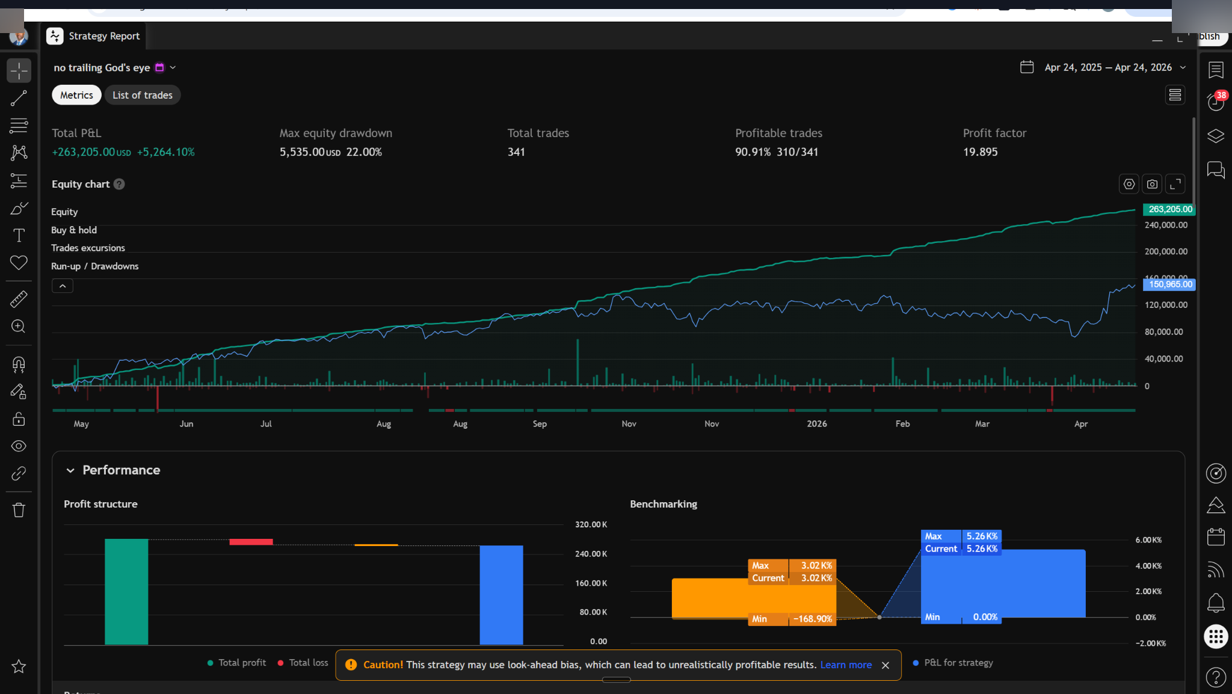This screenshot has width=1232, height=694.
Task: Toggle drawings visibility eye icon
Action: pos(19,446)
